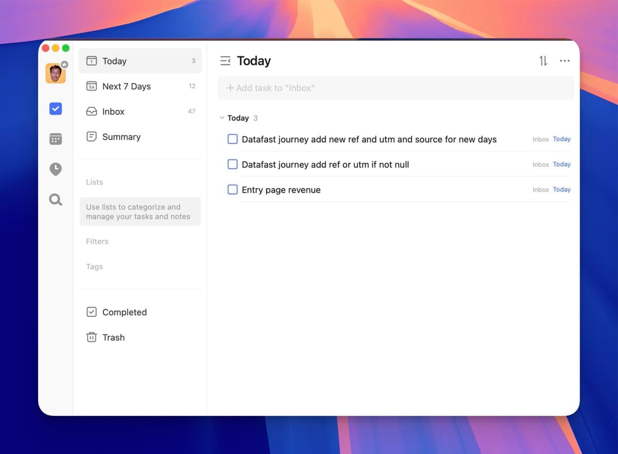Click the 'Use lists to categorize' hint box

point(140,212)
